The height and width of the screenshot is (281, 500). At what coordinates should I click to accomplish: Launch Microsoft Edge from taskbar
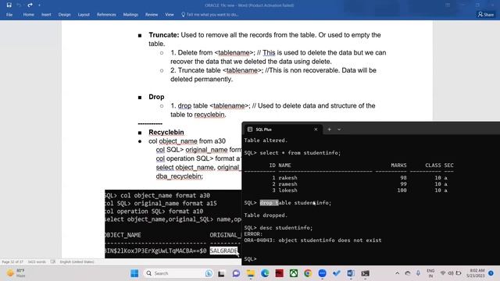click(265, 273)
